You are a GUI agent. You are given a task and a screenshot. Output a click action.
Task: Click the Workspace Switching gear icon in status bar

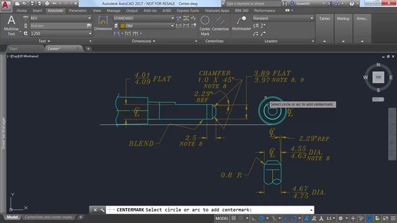pyautogui.click(x=341, y=218)
